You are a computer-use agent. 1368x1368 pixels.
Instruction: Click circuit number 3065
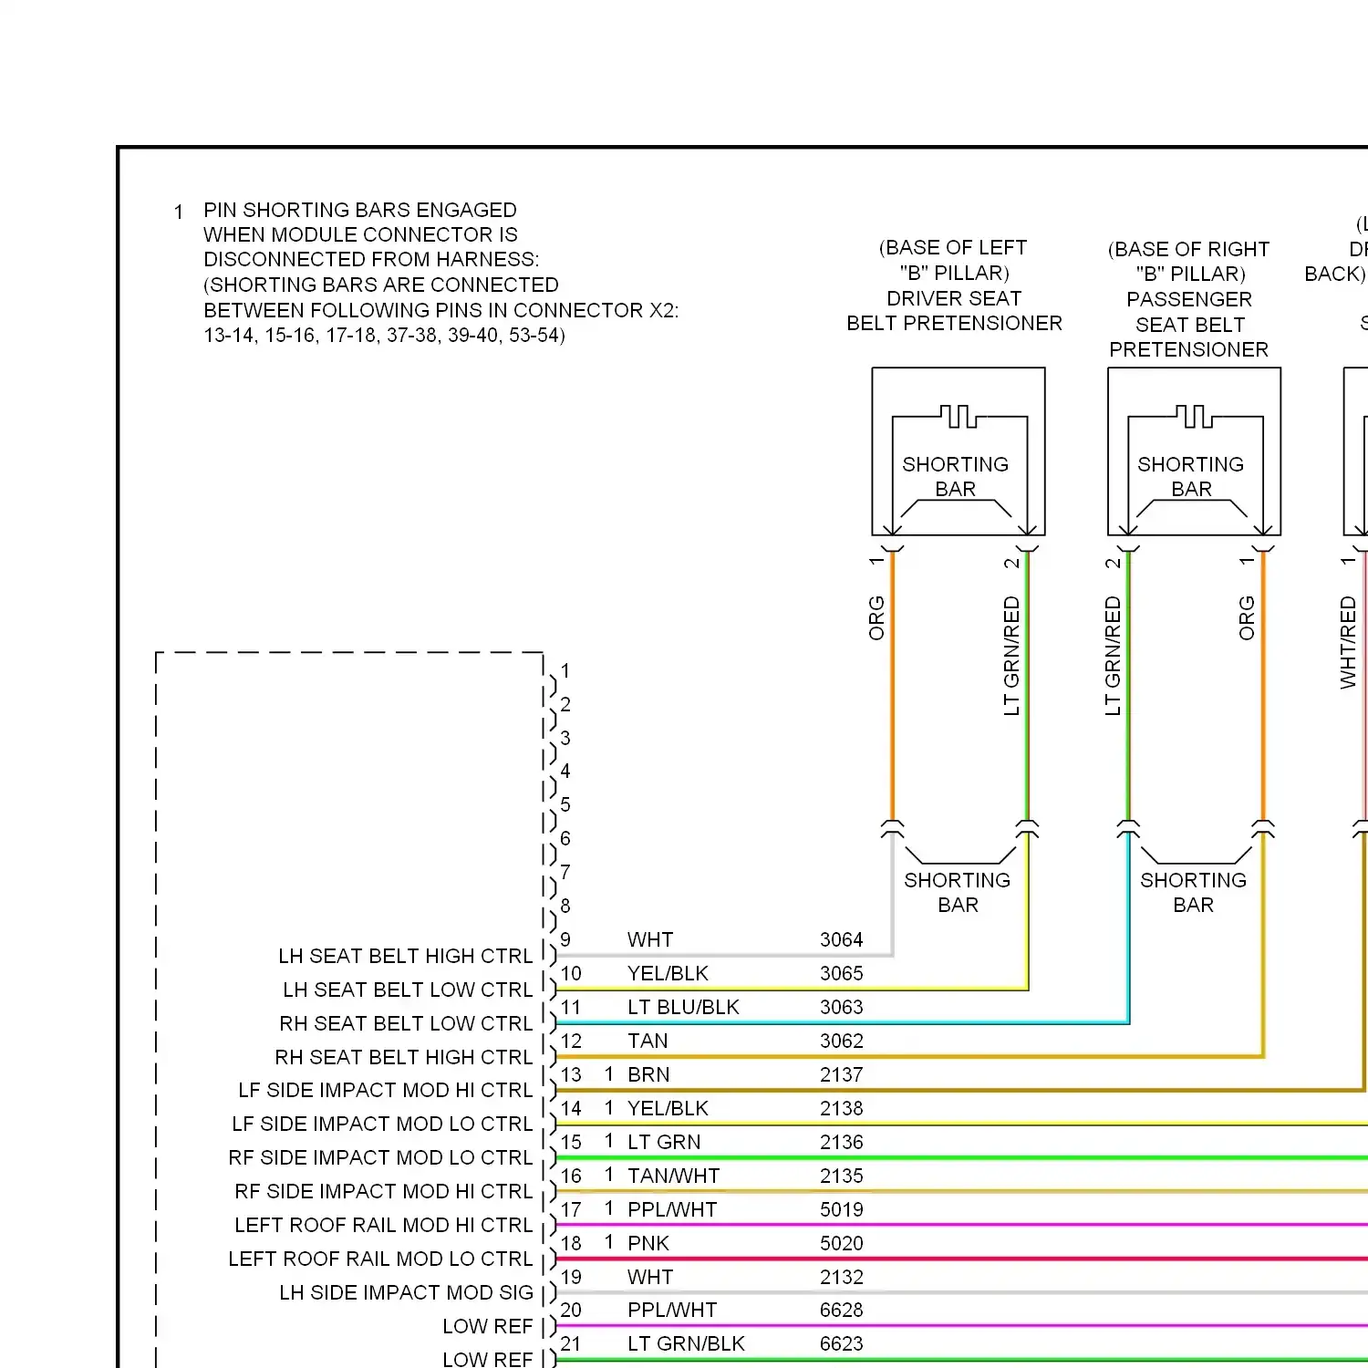pyautogui.click(x=841, y=973)
